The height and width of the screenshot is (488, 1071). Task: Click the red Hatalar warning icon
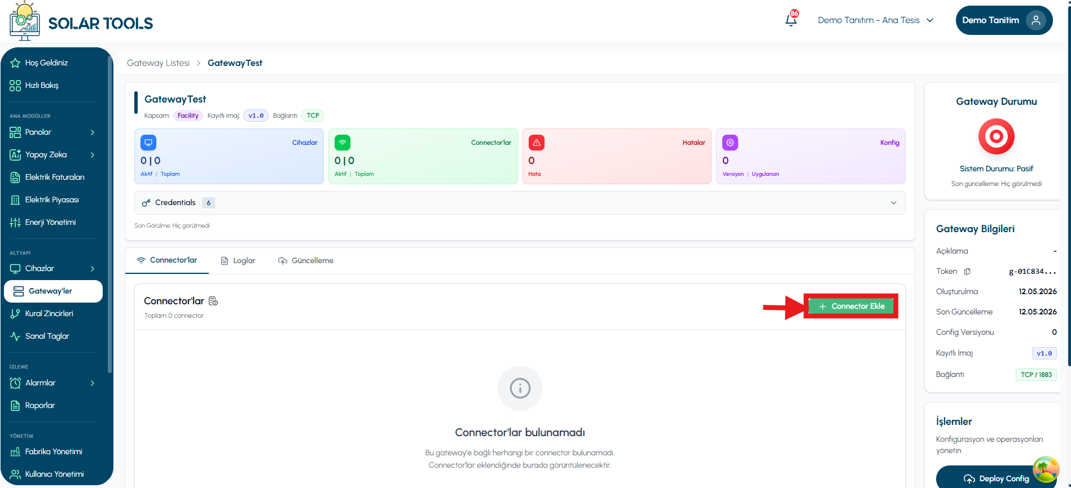[536, 143]
